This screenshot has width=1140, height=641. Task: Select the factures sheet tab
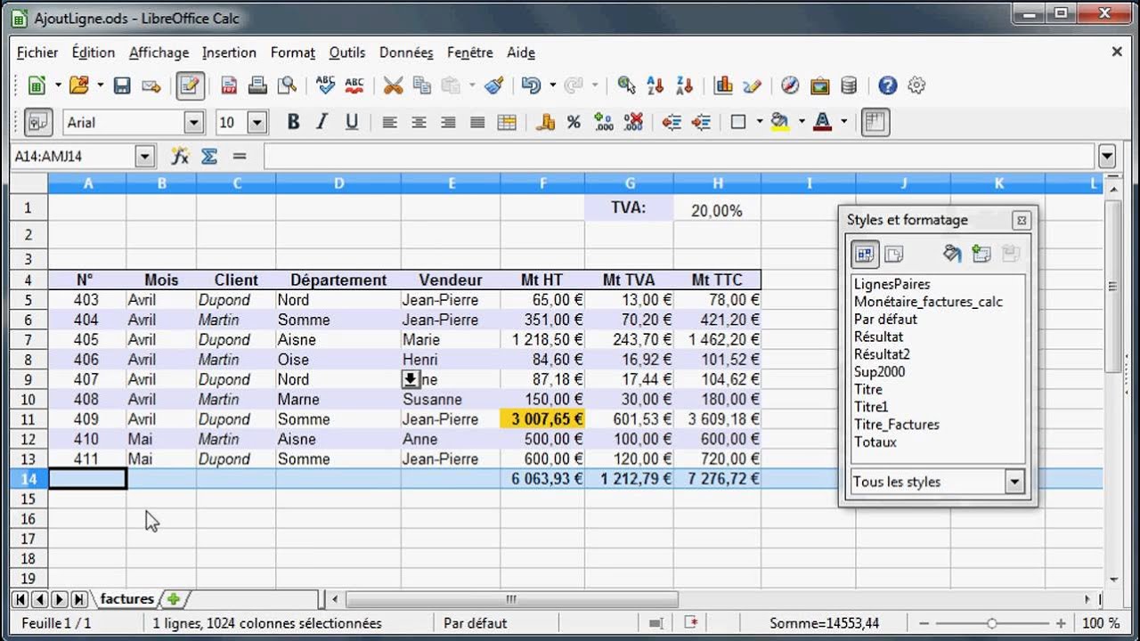[126, 599]
